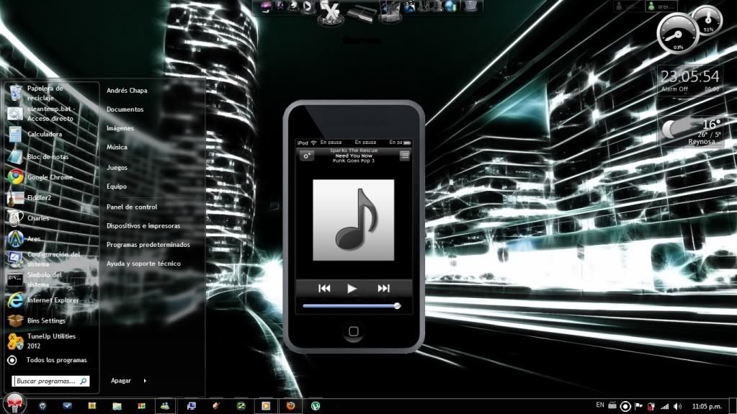The image size is (737, 414).
Task: Click the taskbar clock showing 11:05 p.m.
Action: (707, 407)
